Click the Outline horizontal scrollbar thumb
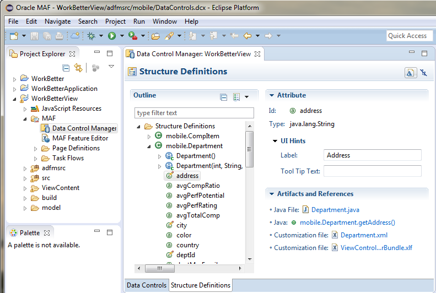Image resolution: width=436 pixels, height=293 pixels. (160, 268)
